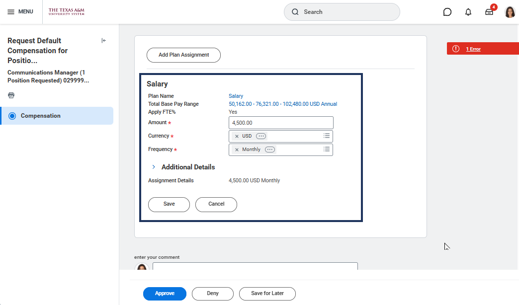Image resolution: width=519 pixels, height=305 pixels.
Task: Click the user profile avatar
Action: pyautogui.click(x=510, y=12)
